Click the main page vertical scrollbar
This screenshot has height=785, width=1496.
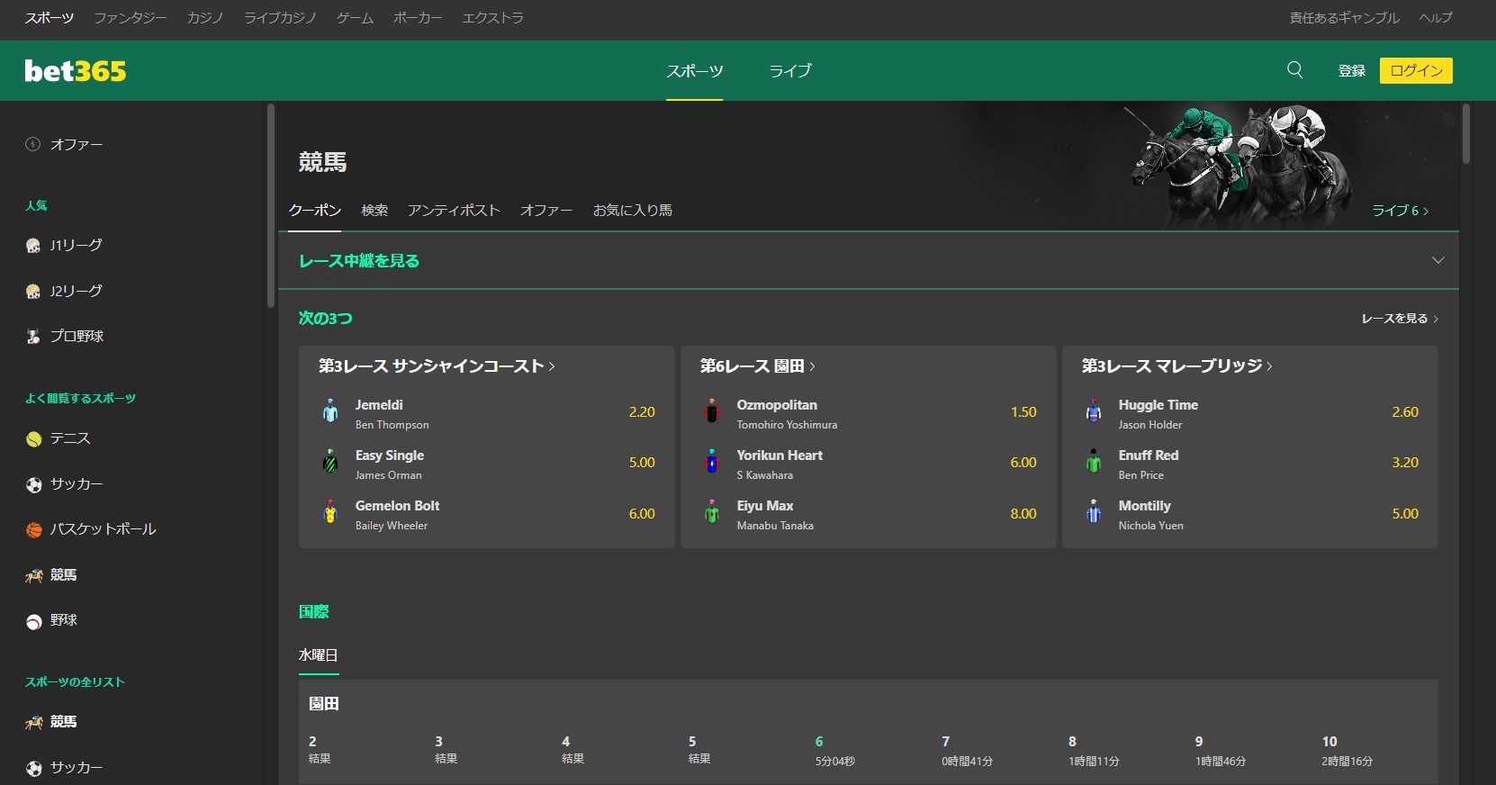pyautogui.click(x=1466, y=133)
